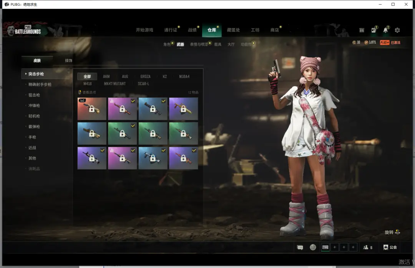
Task: Open the 商店 tab
Action: pyautogui.click(x=274, y=30)
